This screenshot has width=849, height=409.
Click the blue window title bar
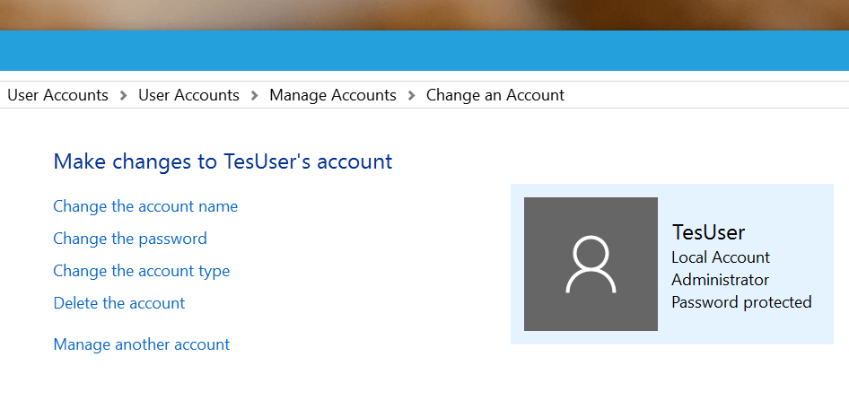(x=424, y=50)
